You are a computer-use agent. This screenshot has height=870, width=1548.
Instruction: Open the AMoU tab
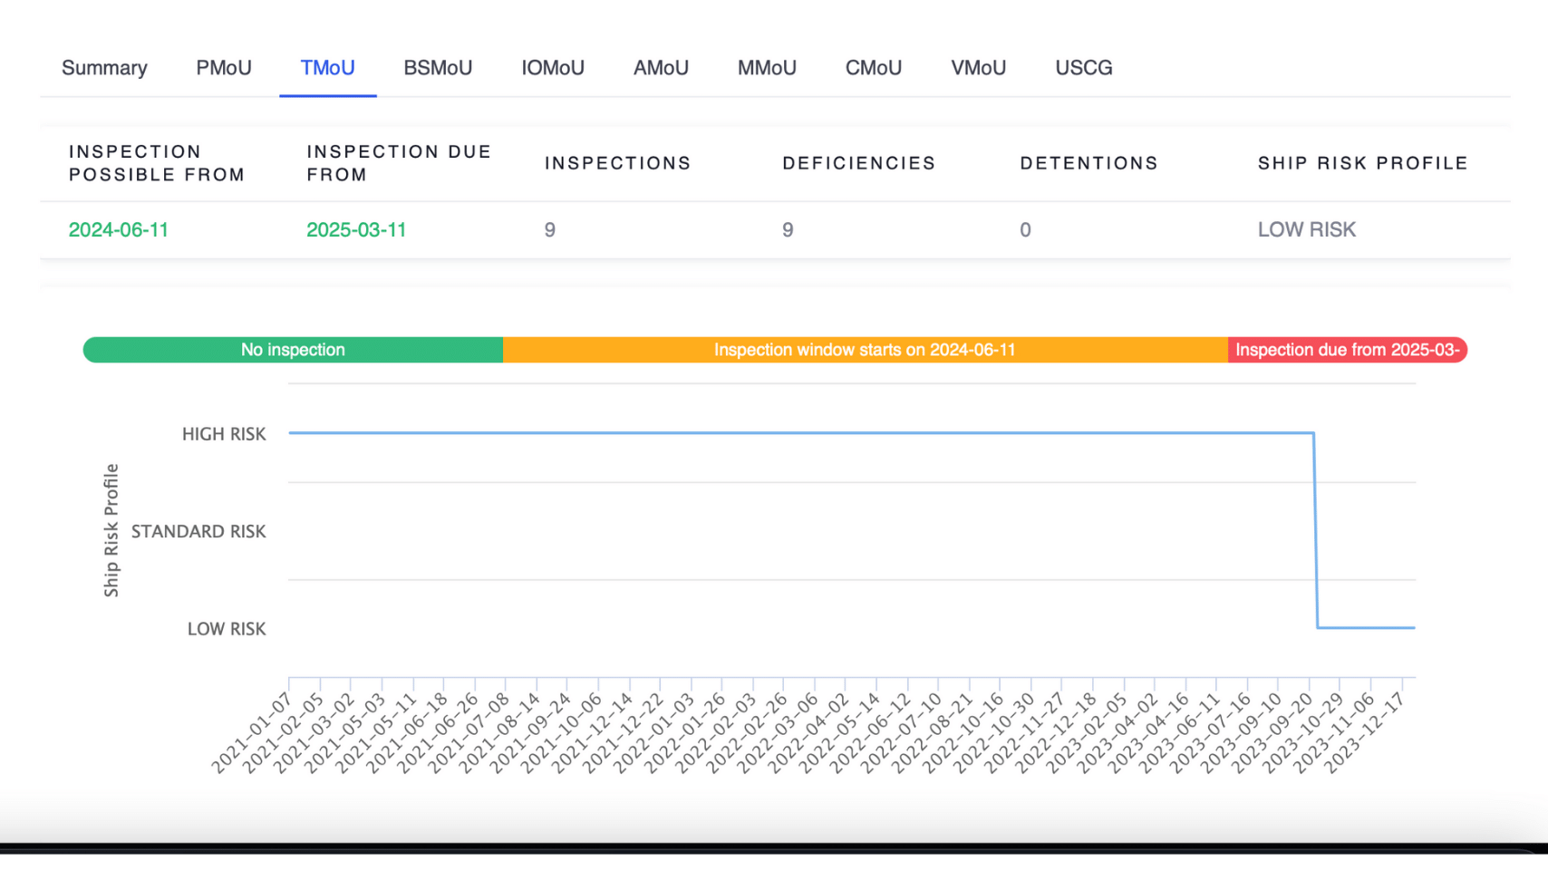pos(661,68)
